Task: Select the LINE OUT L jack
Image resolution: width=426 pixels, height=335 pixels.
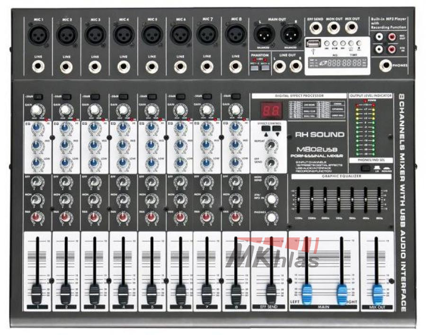Action: coord(279,66)
